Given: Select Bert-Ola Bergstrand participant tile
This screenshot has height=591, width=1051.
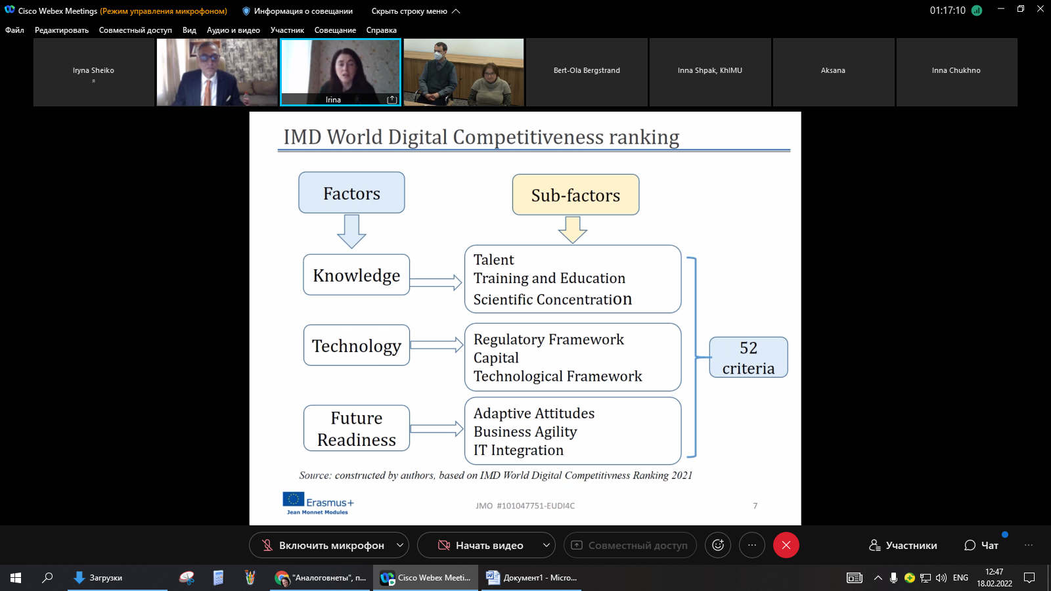Looking at the screenshot, I should (x=587, y=72).
